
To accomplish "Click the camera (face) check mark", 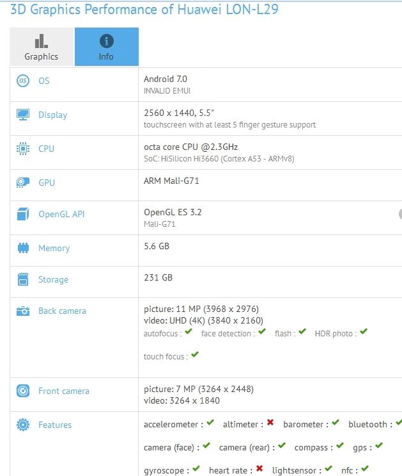I will [206, 445].
